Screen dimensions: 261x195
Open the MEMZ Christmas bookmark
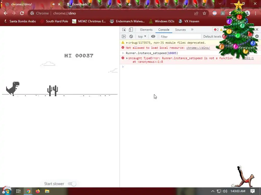tap(89, 21)
